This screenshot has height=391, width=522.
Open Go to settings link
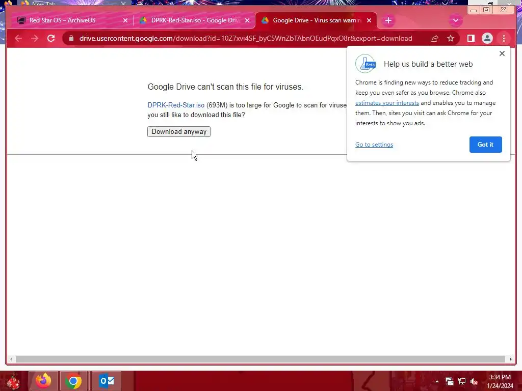point(374,145)
